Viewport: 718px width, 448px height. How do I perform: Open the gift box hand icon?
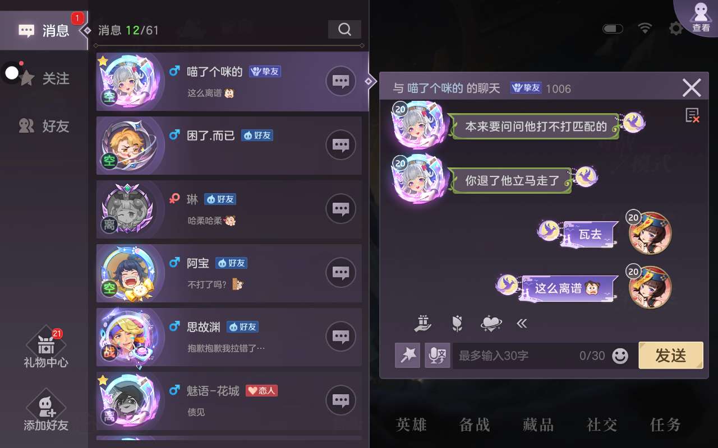(x=423, y=323)
